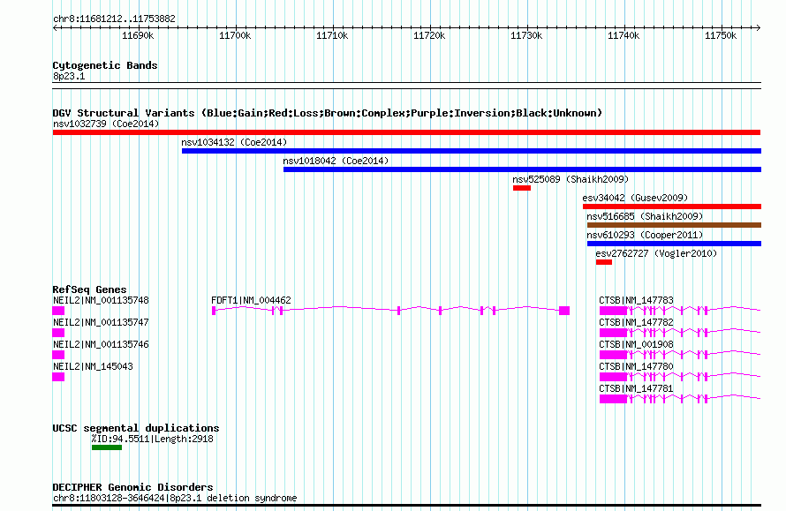
Task: Open the nsv525089 (Shaikh2009) label
Action: (x=571, y=179)
